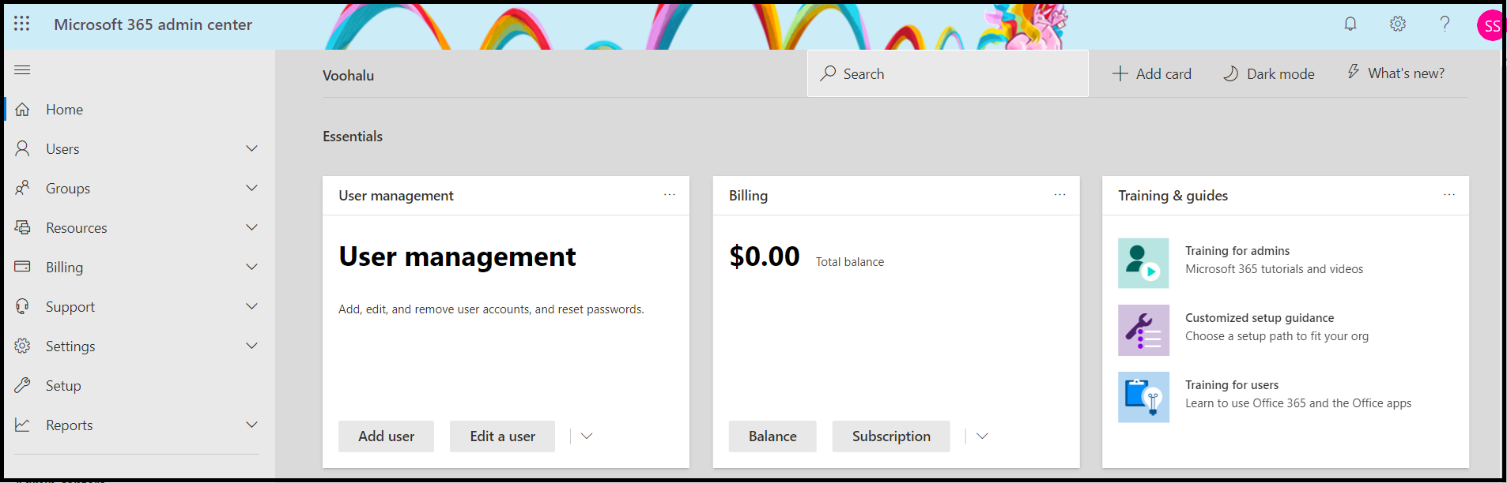Click the Resources printer icon
Viewport: 1507px width, 483px height.
[22, 227]
